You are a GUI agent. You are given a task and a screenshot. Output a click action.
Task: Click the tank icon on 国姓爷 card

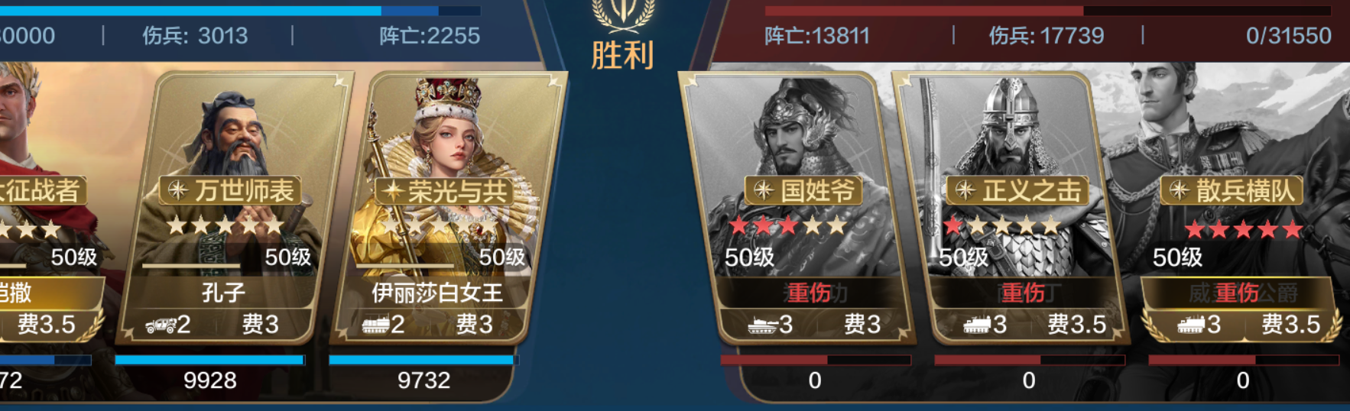point(763,325)
